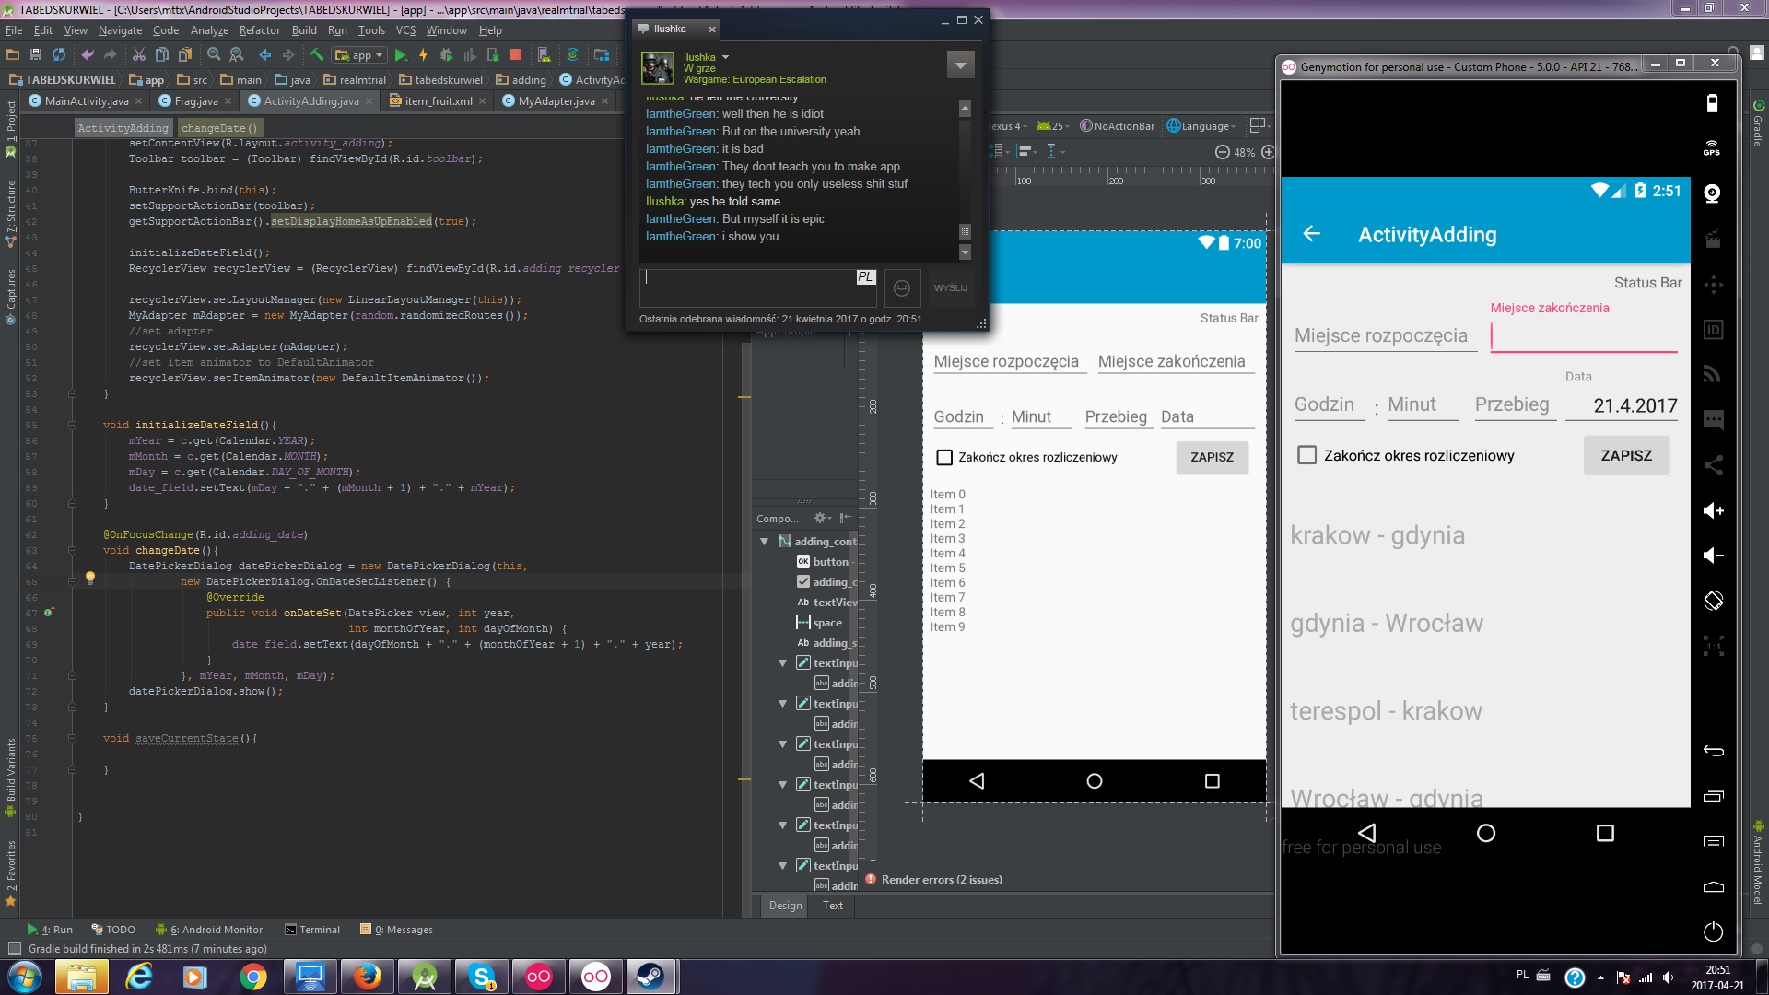Click the Genymotion power button icon
The width and height of the screenshot is (1769, 995).
pyautogui.click(x=1713, y=931)
